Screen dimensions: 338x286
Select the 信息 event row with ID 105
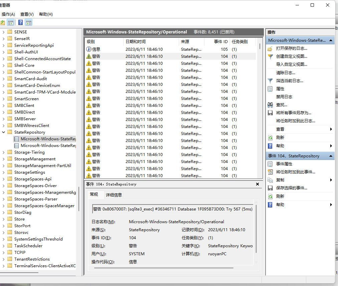[x=171, y=49]
